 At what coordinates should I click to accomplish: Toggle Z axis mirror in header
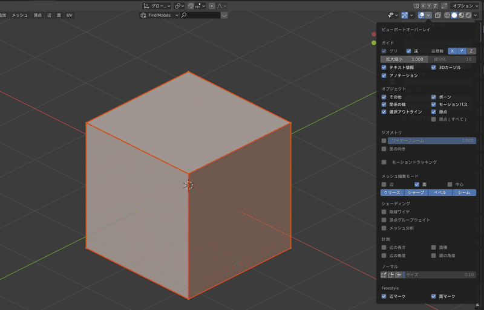(x=435, y=6)
